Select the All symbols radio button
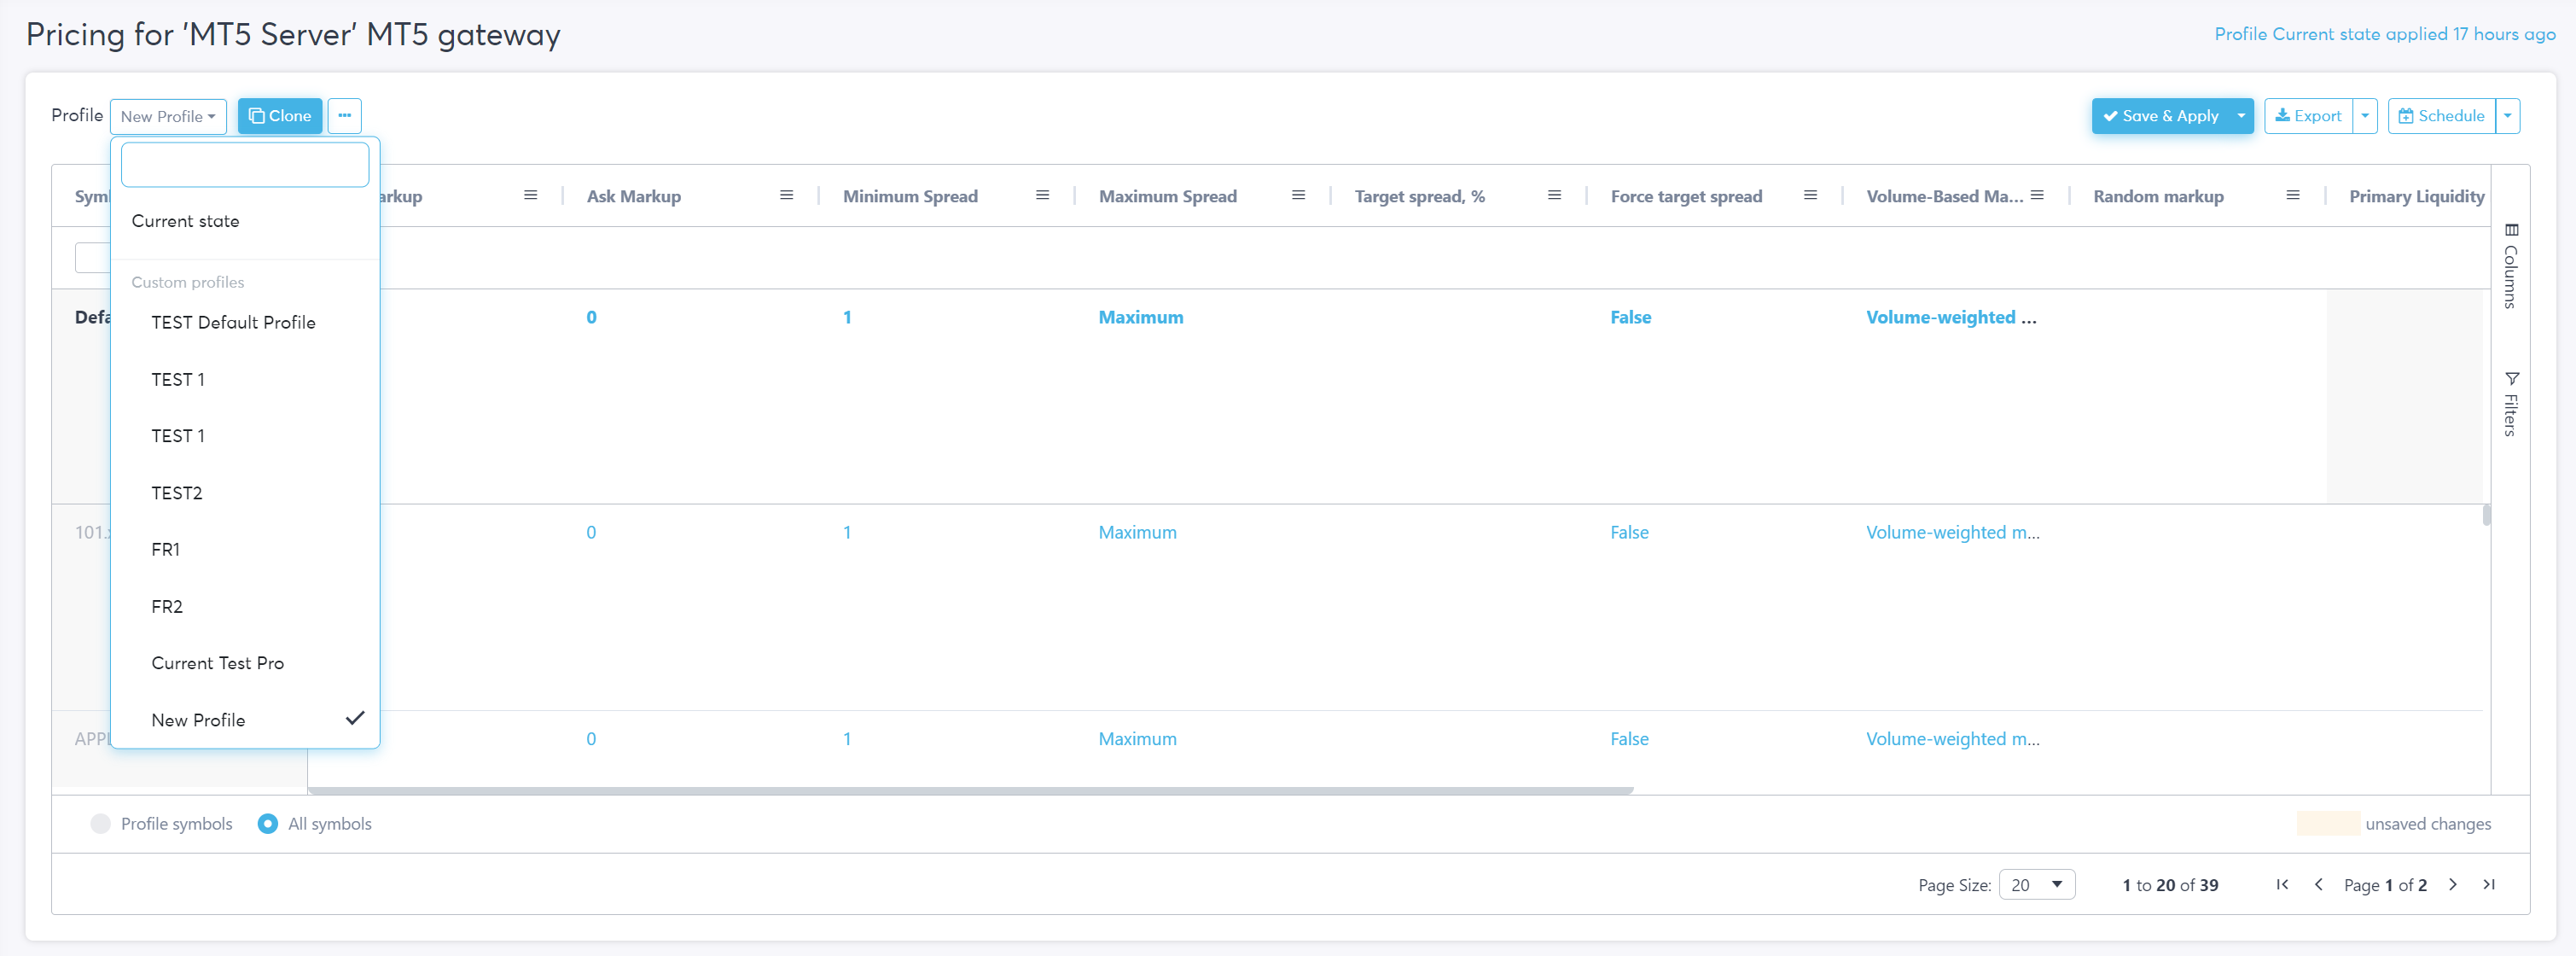Image resolution: width=2576 pixels, height=956 pixels. (x=267, y=824)
